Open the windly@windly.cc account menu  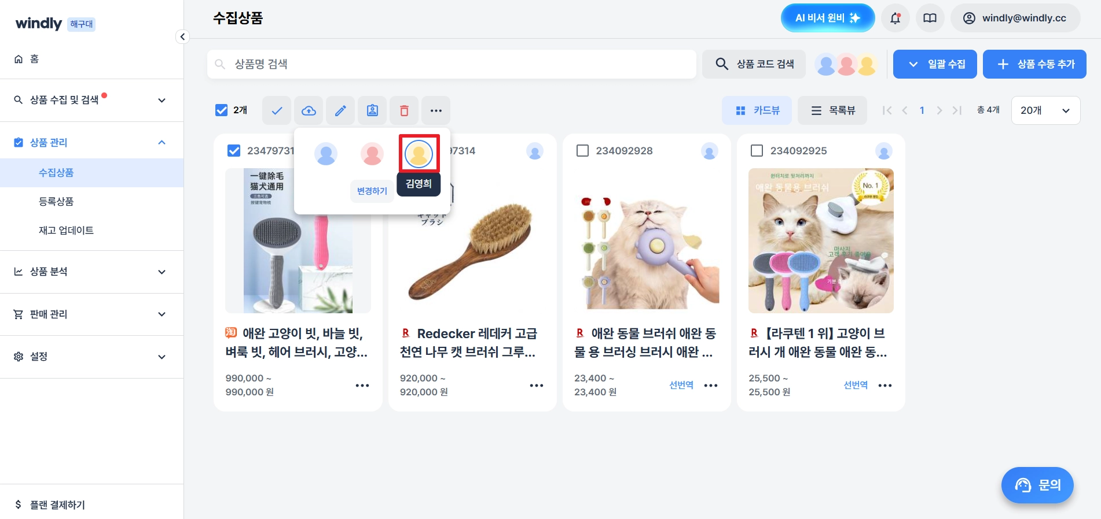click(x=1015, y=18)
